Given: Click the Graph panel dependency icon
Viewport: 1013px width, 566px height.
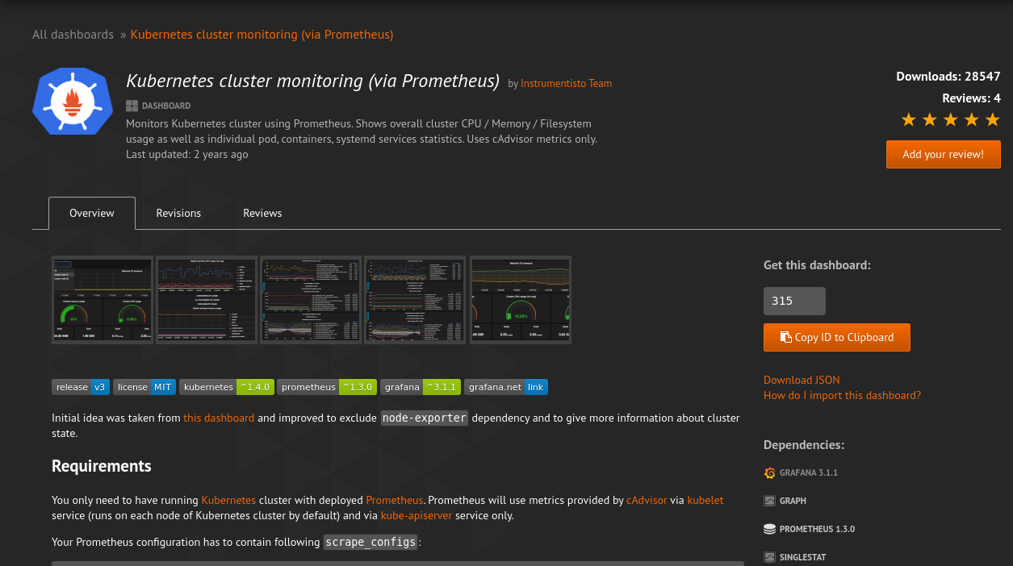Looking at the screenshot, I should pyautogui.click(x=769, y=501).
